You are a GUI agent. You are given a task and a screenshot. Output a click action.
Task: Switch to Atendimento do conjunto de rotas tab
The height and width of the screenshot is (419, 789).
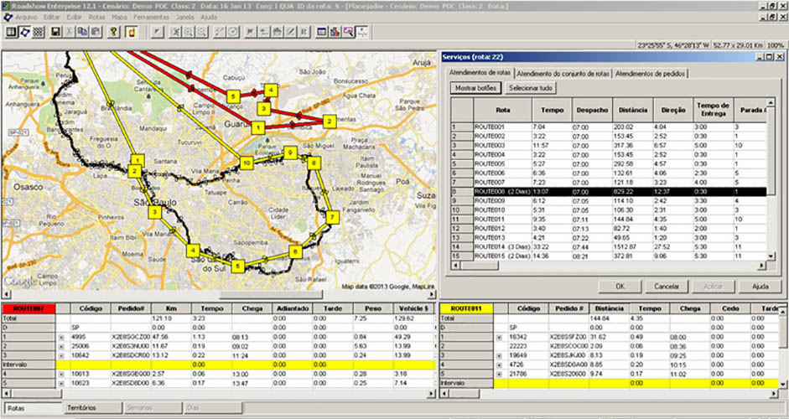point(563,74)
